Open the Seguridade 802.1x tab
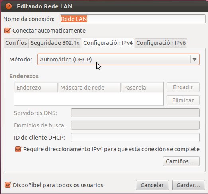208x194 pixels. point(55,43)
